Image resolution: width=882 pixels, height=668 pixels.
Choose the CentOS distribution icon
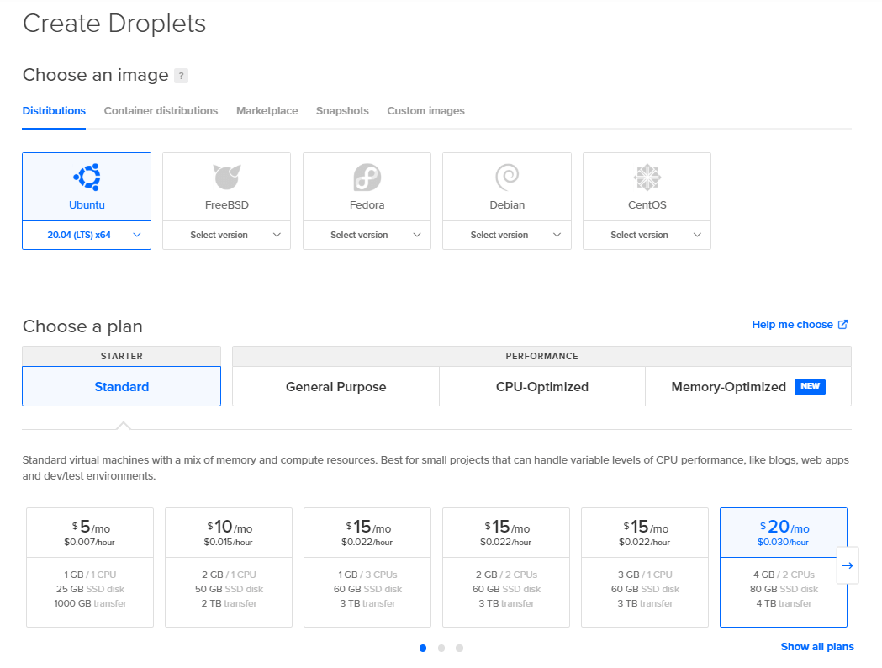click(x=647, y=178)
